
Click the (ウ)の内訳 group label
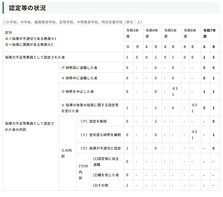[x=83, y=172]
